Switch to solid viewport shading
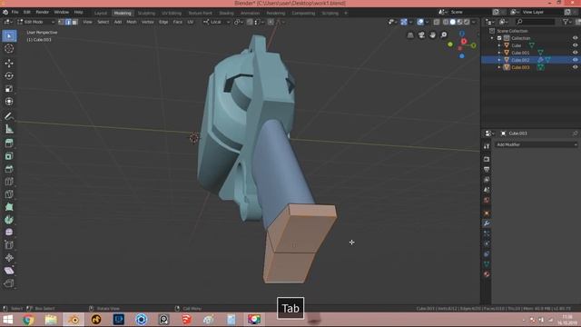 (453, 22)
